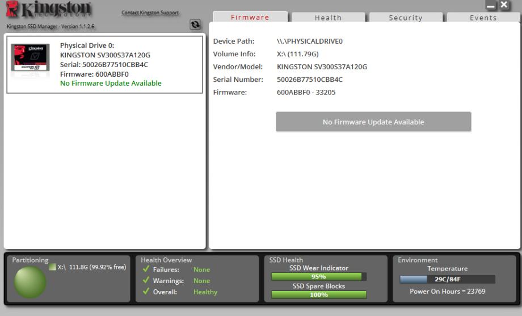Minimize the SSD Manager window
This screenshot has width=522, height=316.
point(491,6)
